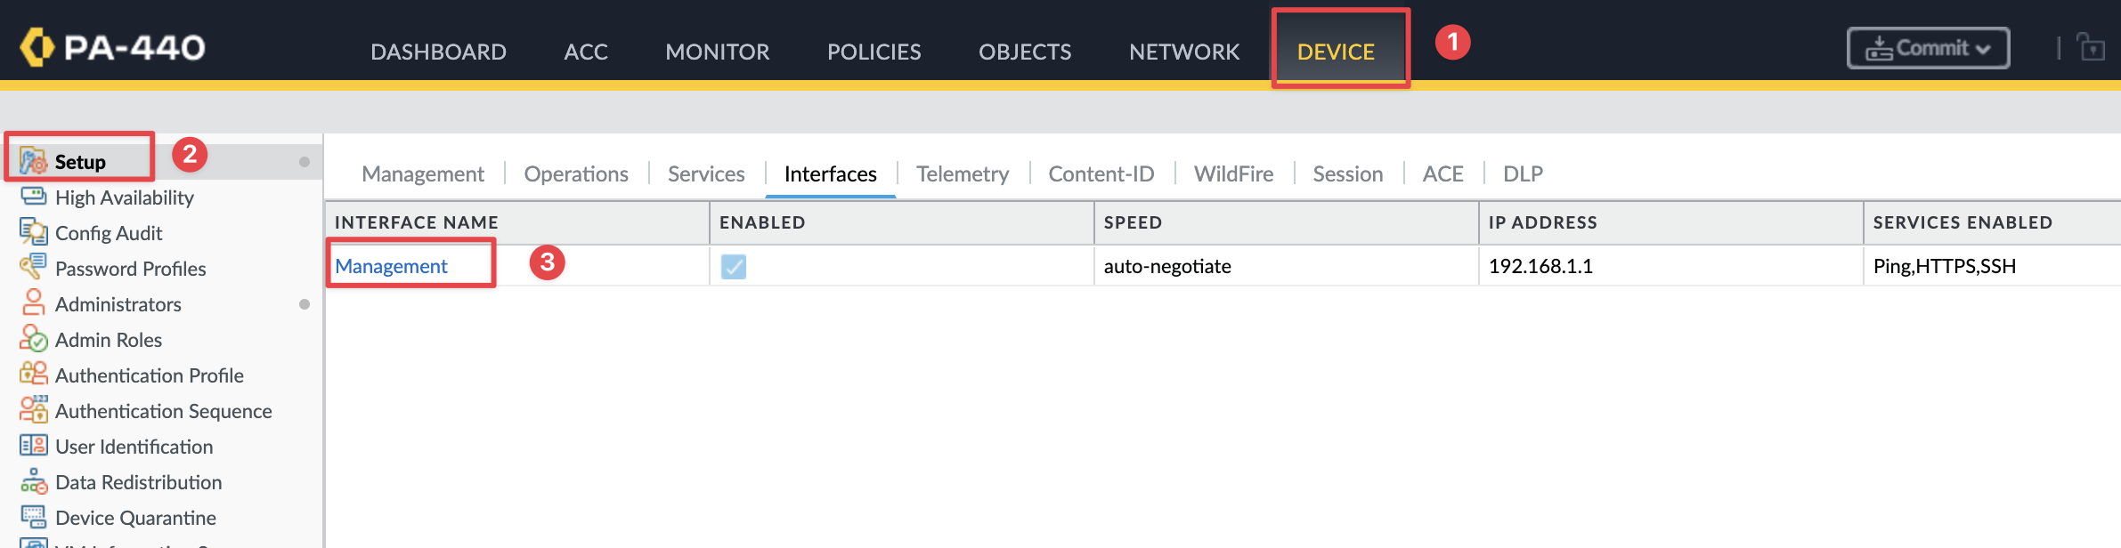Click the Authentication Profile icon
Image resolution: width=2121 pixels, height=548 pixels.
click(x=33, y=374)
